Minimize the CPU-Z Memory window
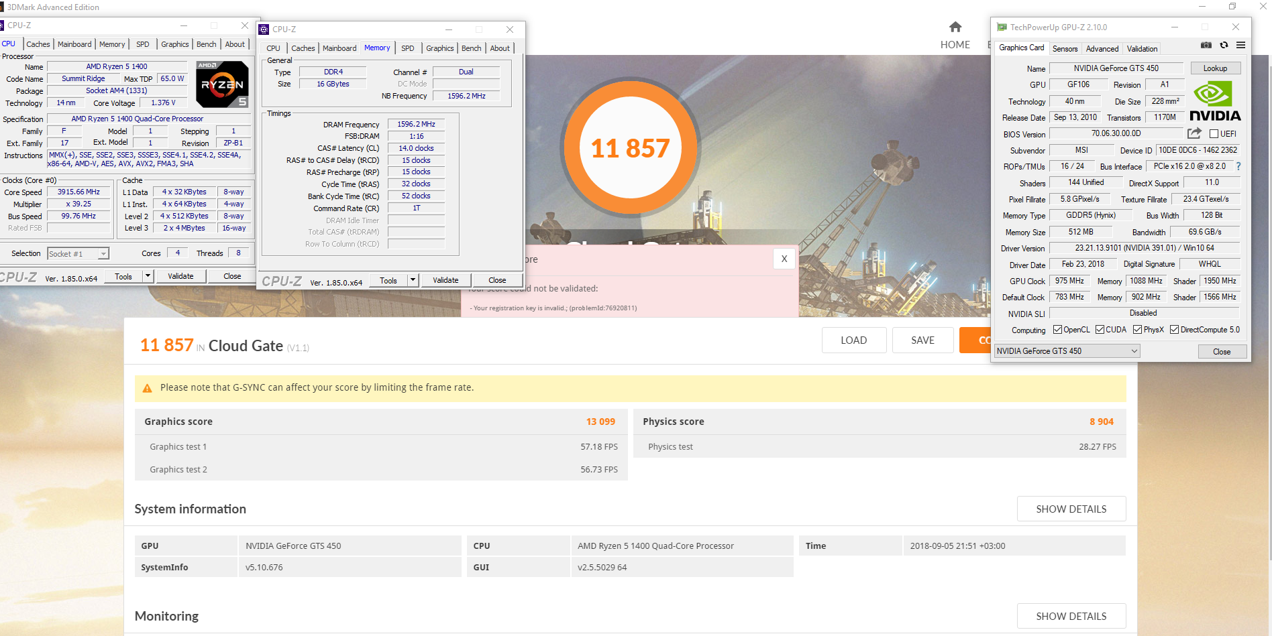This screenshot has width=1272, height=636. [449, 29]
